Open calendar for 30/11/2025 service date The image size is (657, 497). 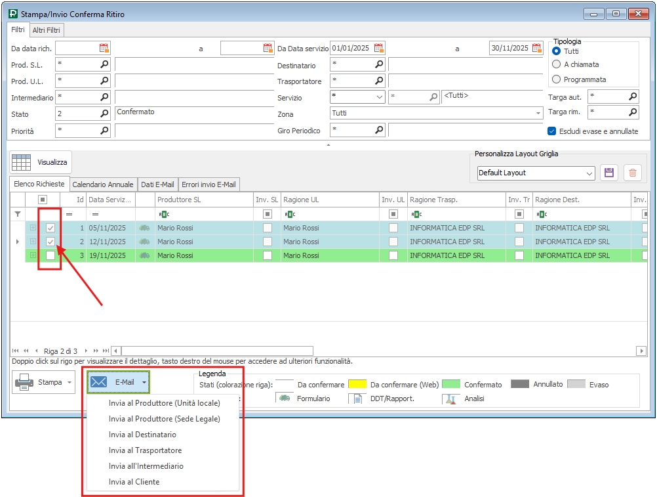pyautogui.click(x=537, y=48)
